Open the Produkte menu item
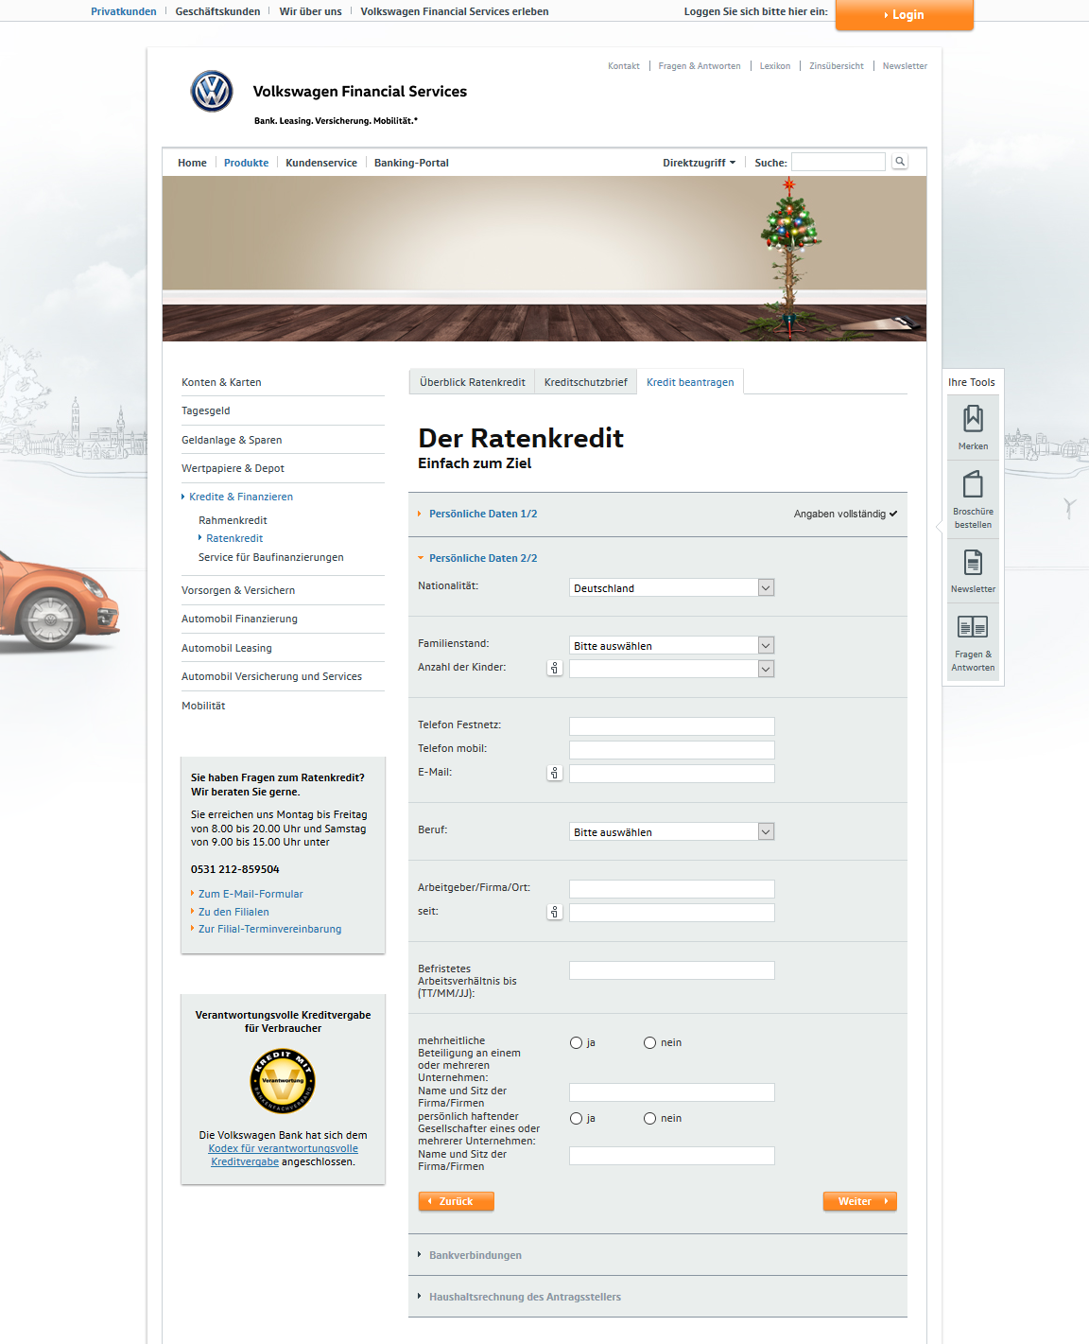Screen dimensions: 1089x1344 (x=246, y=163)
